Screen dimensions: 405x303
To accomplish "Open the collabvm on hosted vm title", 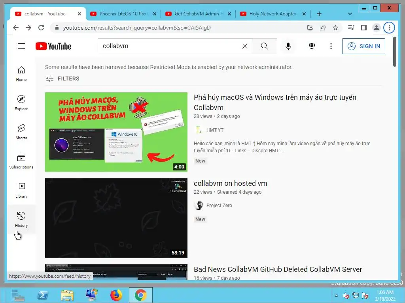I will click(x=231, y=183).
